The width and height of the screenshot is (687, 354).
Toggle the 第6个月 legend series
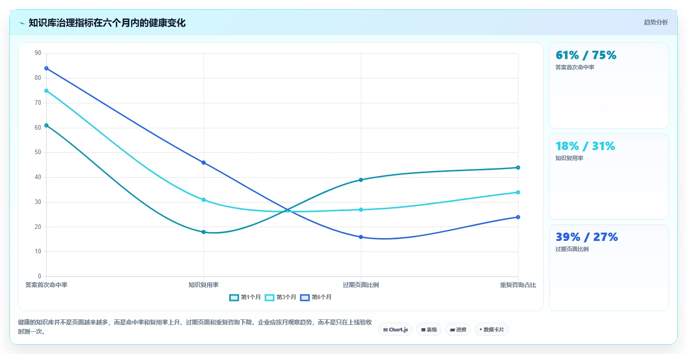click(316, 297)
